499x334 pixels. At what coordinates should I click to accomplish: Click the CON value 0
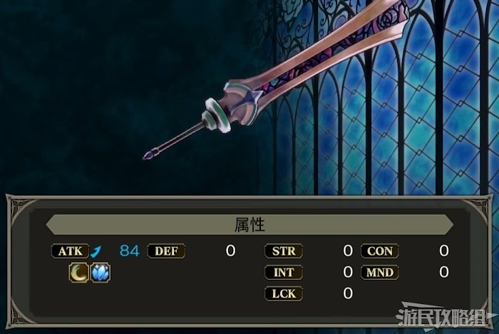point(444,251)
